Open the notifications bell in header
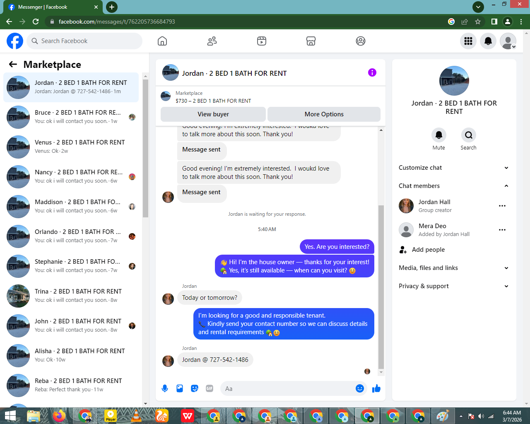530x424 pixels. [488, 41]
